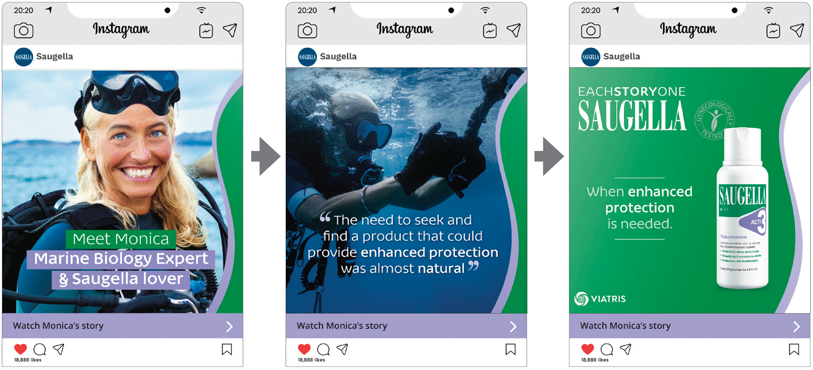Image resolution: width=813 pixels, height=370 pixels.
Task: Open the camera icon in the first phone
Action: [x=24, y=30]
